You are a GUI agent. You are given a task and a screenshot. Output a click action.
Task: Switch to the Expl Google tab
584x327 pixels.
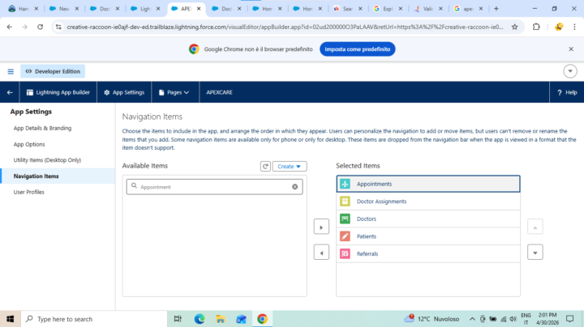[x=388, y=9]
